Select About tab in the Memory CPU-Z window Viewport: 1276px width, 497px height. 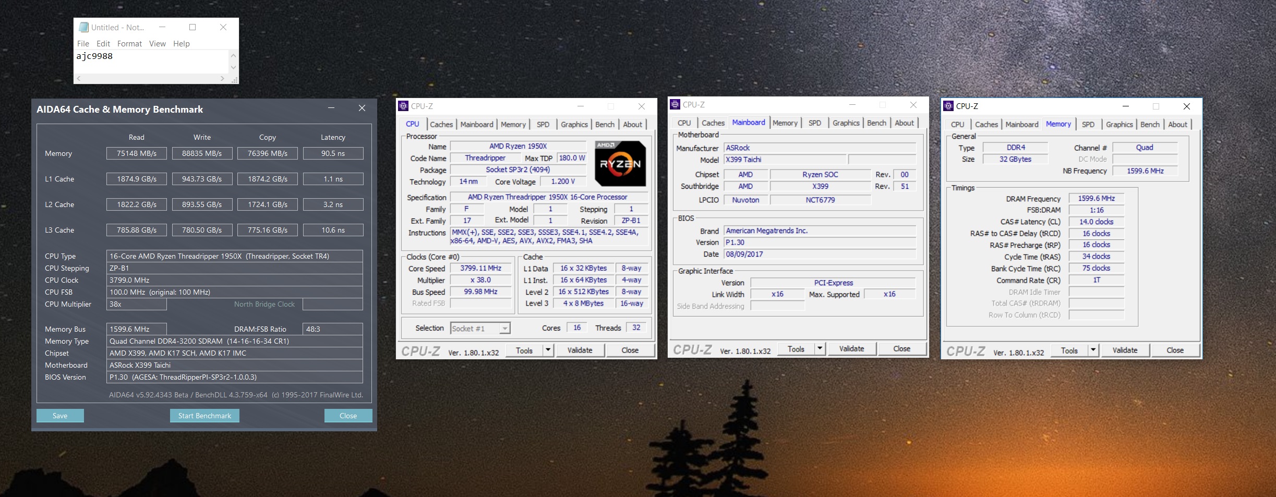(1177, 124)
